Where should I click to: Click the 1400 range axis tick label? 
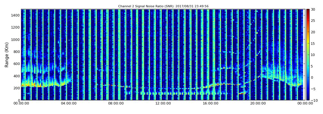[x=16, y=15]
